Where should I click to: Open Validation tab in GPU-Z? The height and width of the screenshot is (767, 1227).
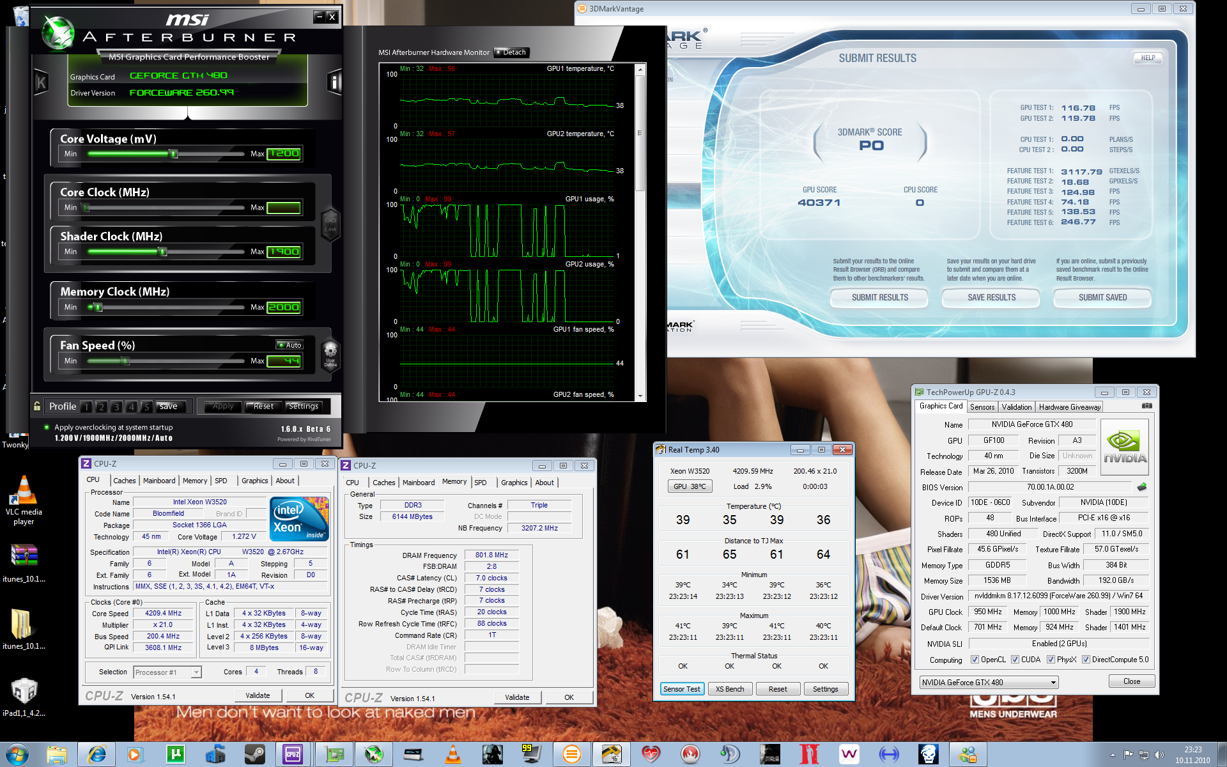(1017, 407)
